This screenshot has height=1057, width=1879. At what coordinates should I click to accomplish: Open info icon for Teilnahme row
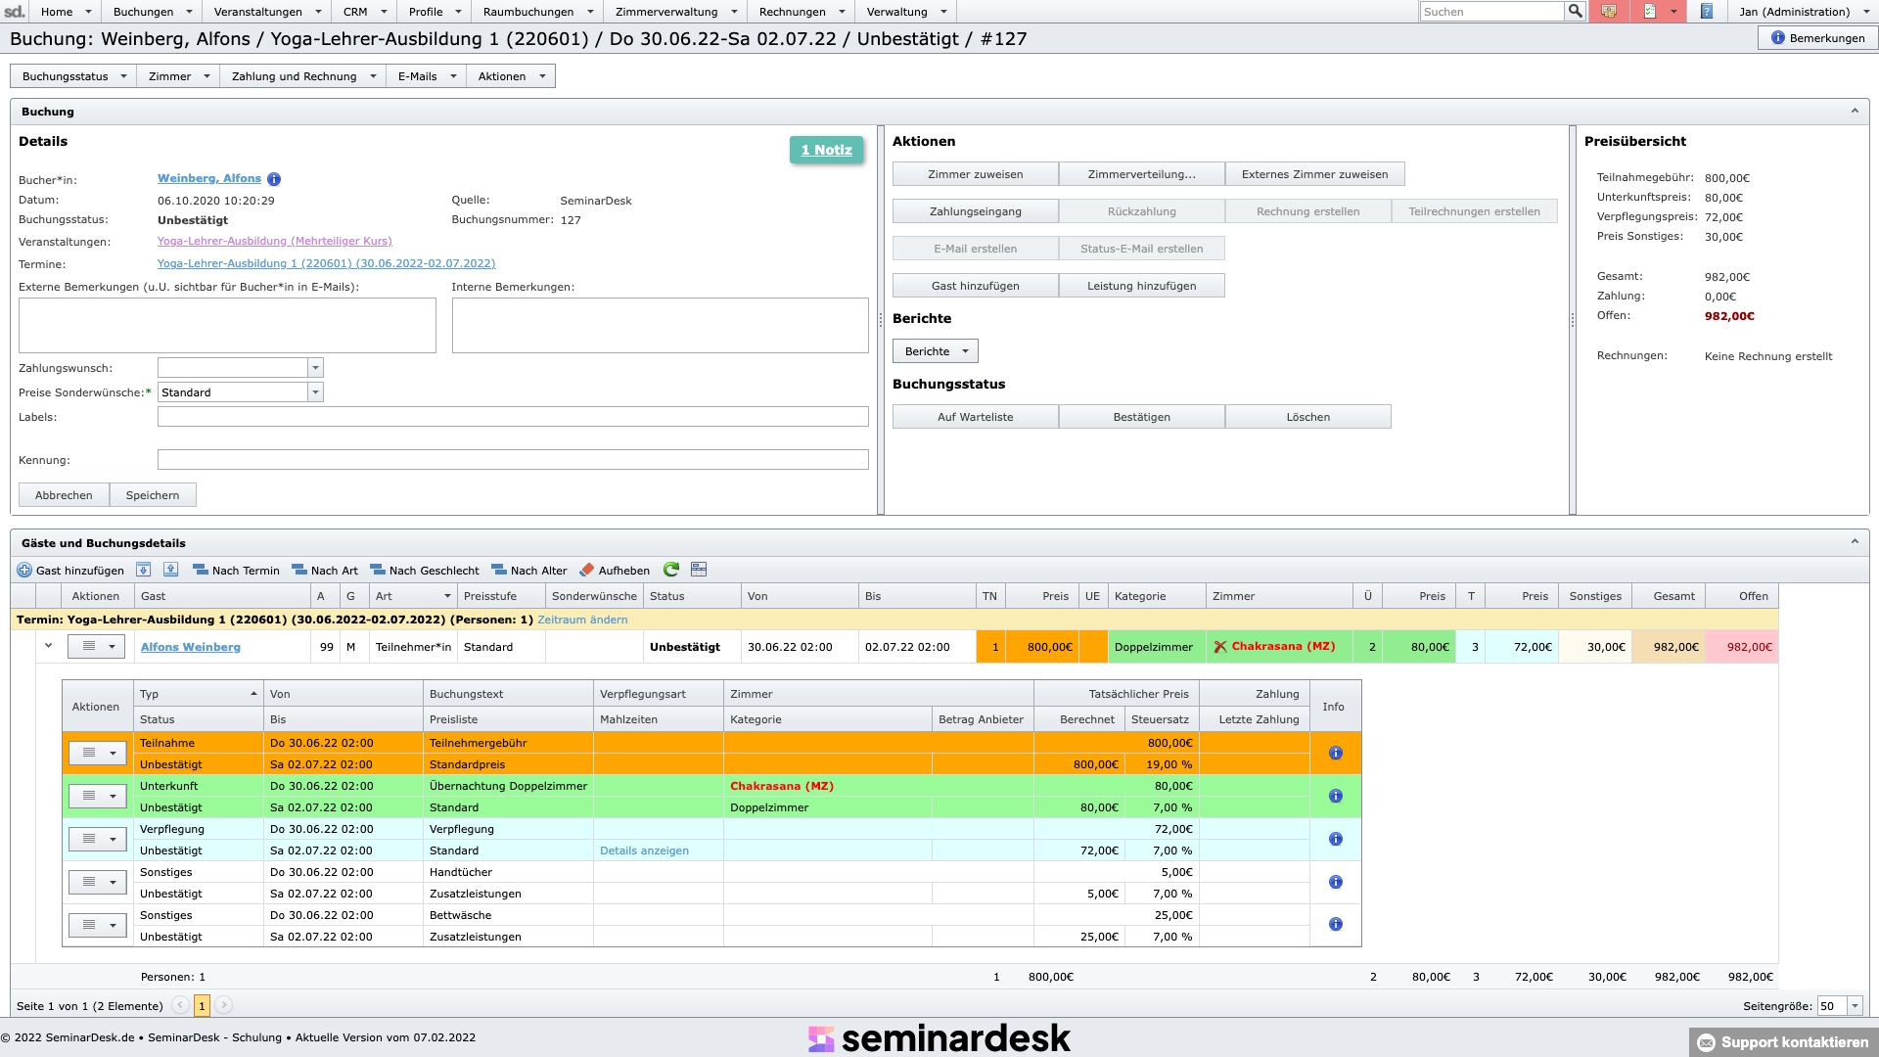[1335, 753]
